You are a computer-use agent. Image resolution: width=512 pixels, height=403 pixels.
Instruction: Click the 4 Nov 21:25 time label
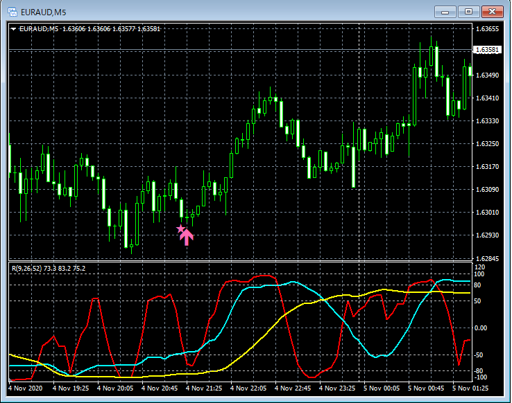coord(204,388)
